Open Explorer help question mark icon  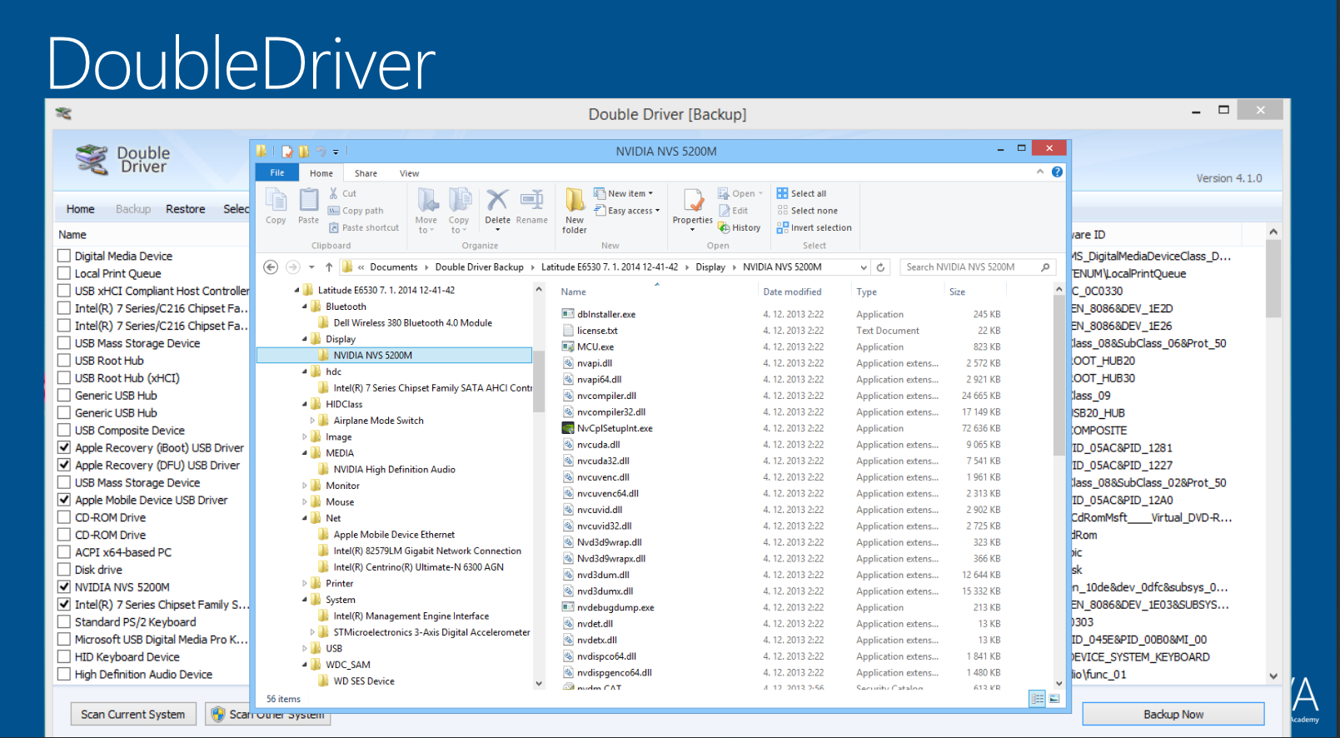(x=1057, y=172)
